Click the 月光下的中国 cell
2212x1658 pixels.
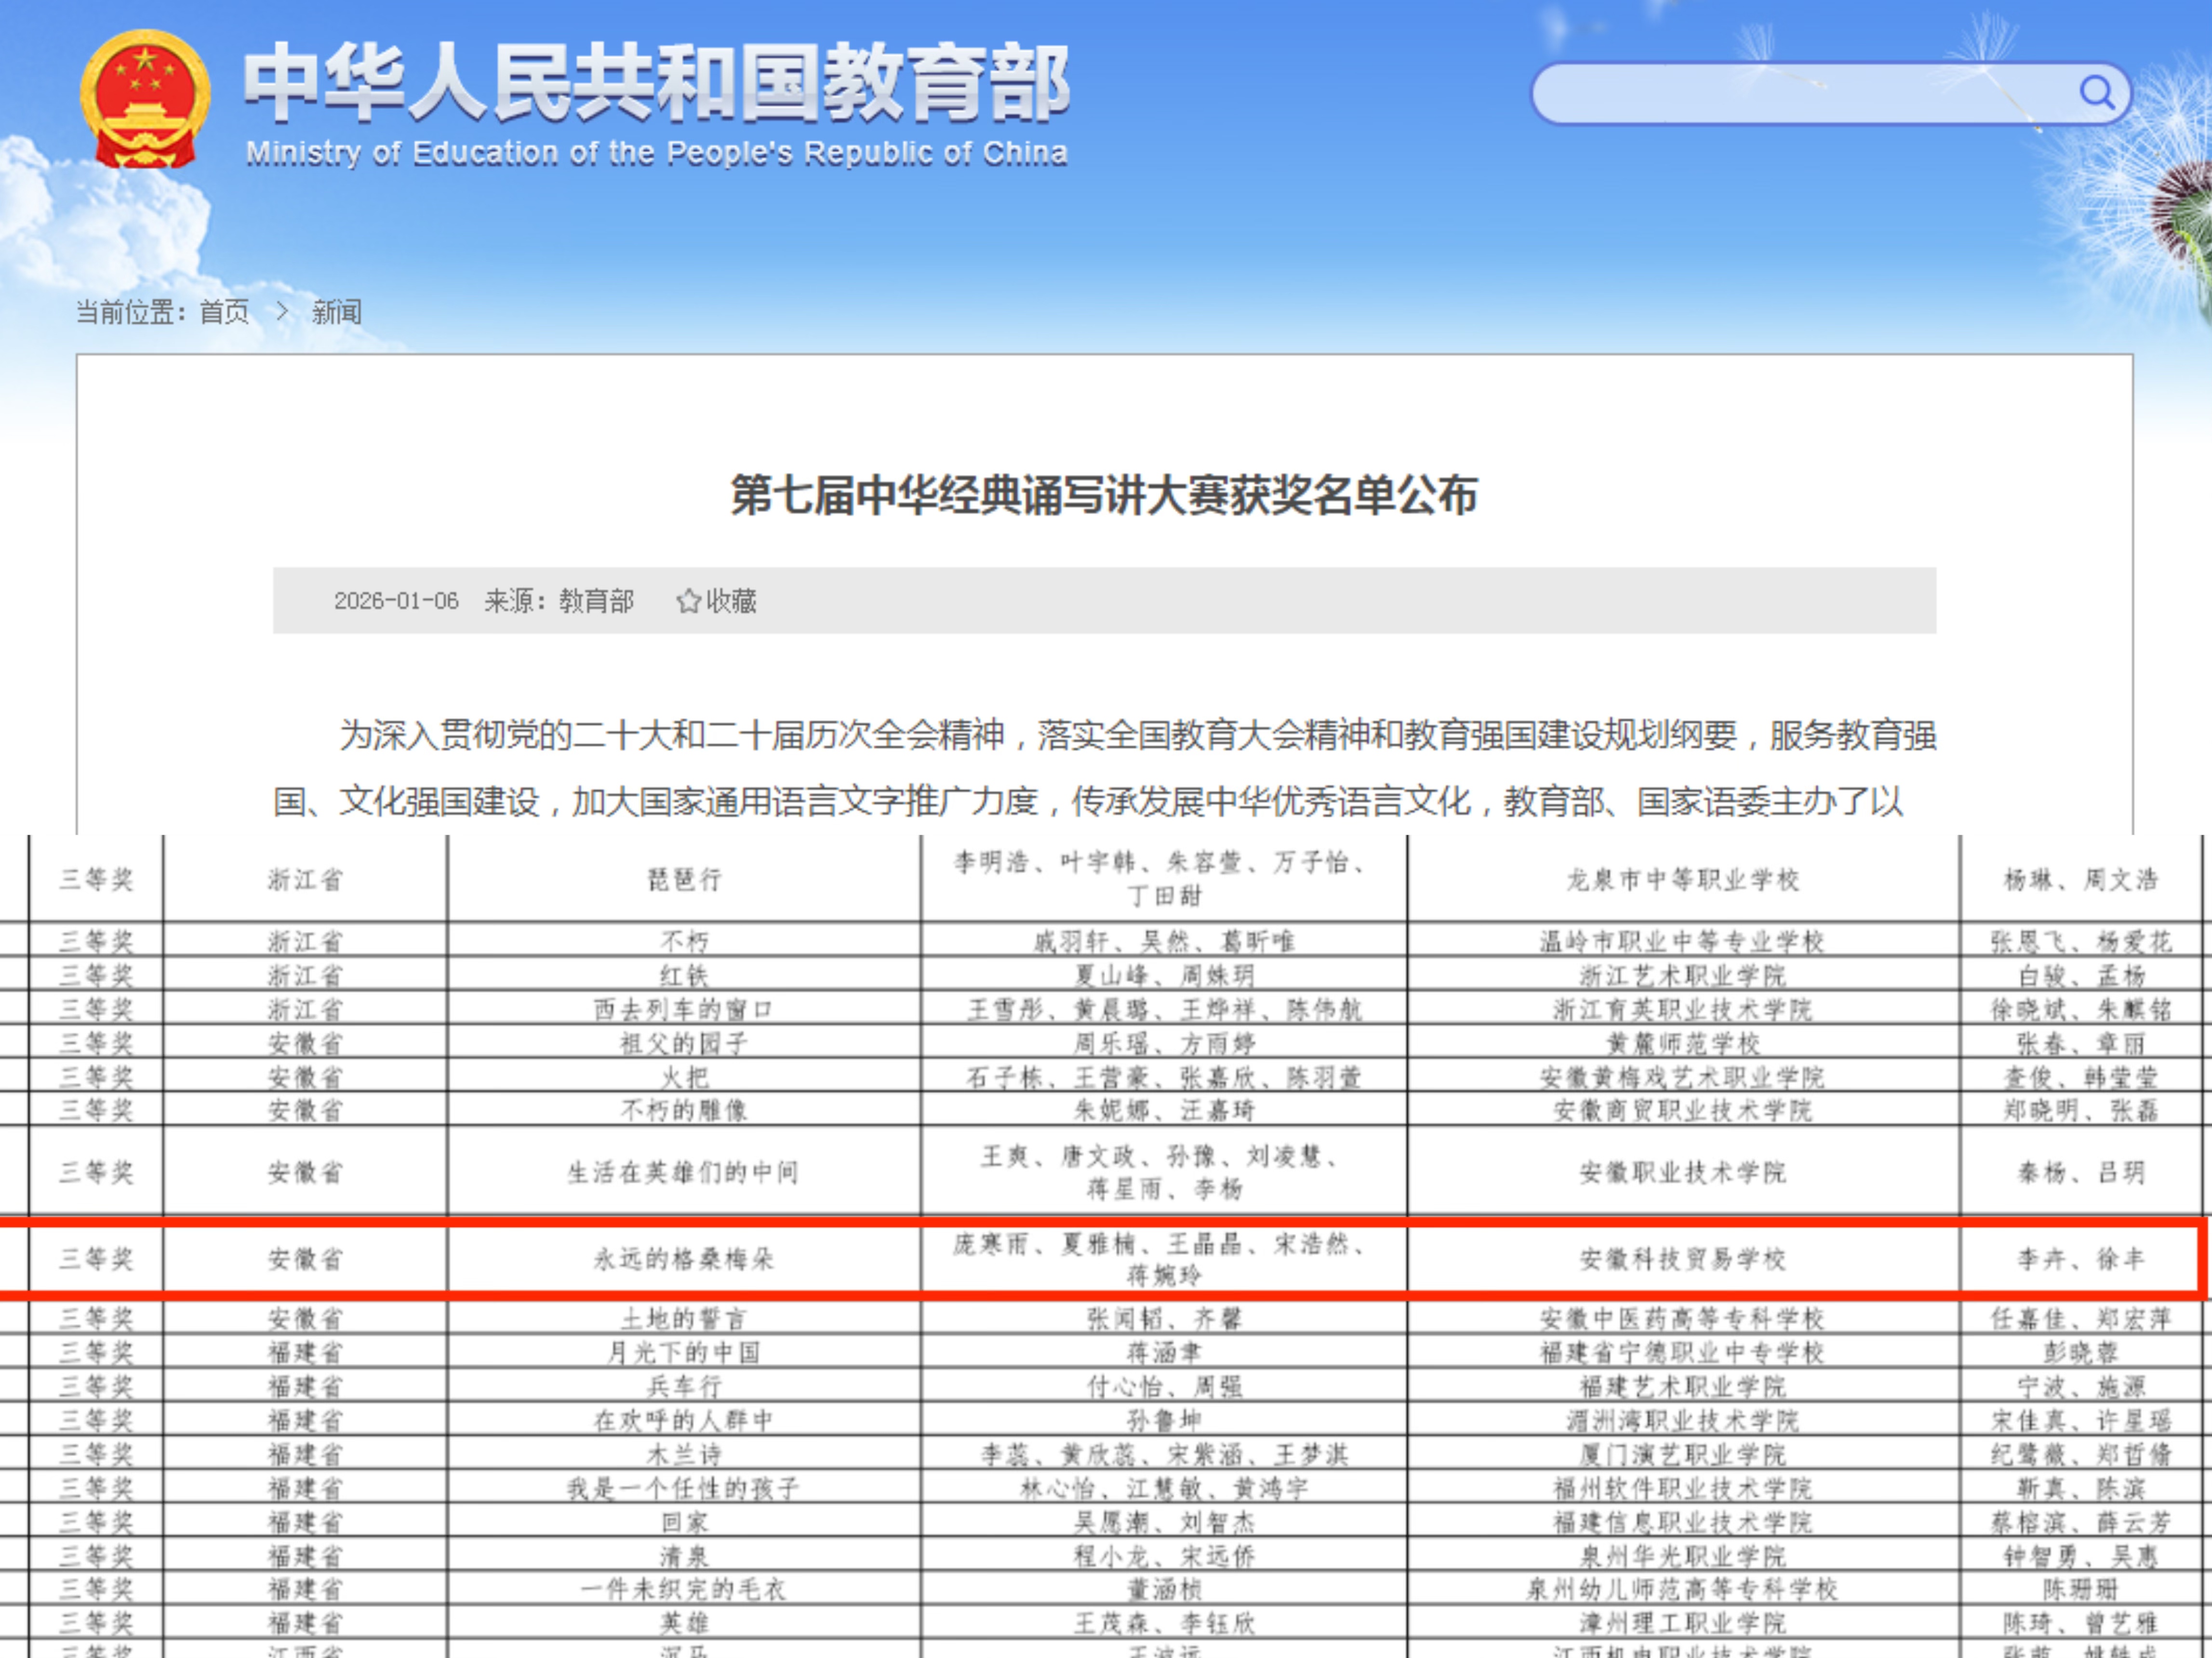[684, 1352]
